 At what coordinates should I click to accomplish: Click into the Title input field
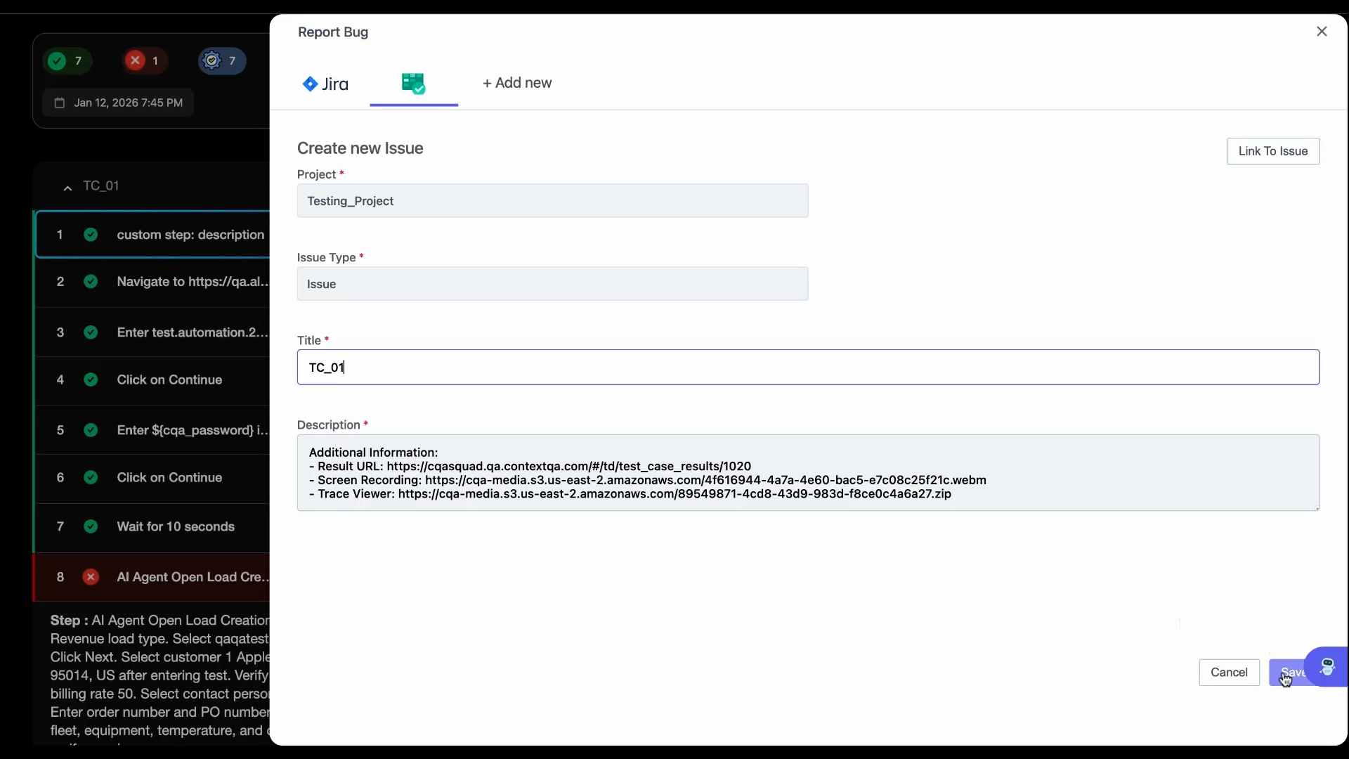808,368
